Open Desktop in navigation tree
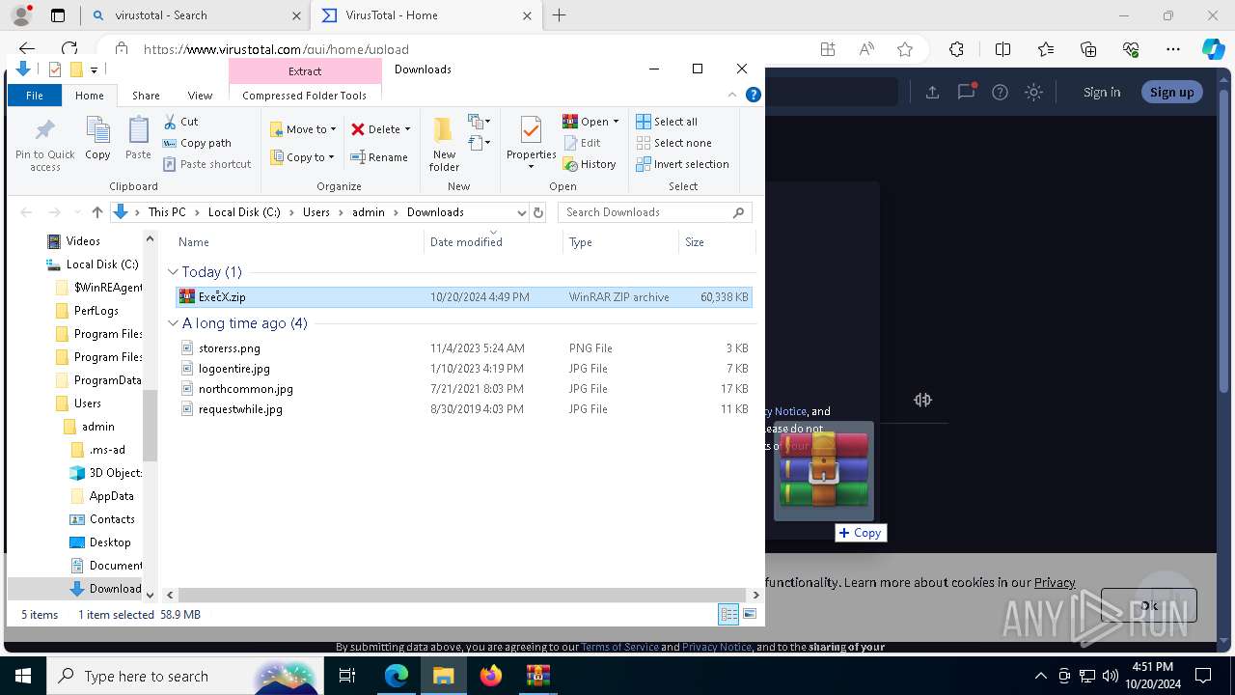Screen dimensions: 1235x695 coord(110,542)
